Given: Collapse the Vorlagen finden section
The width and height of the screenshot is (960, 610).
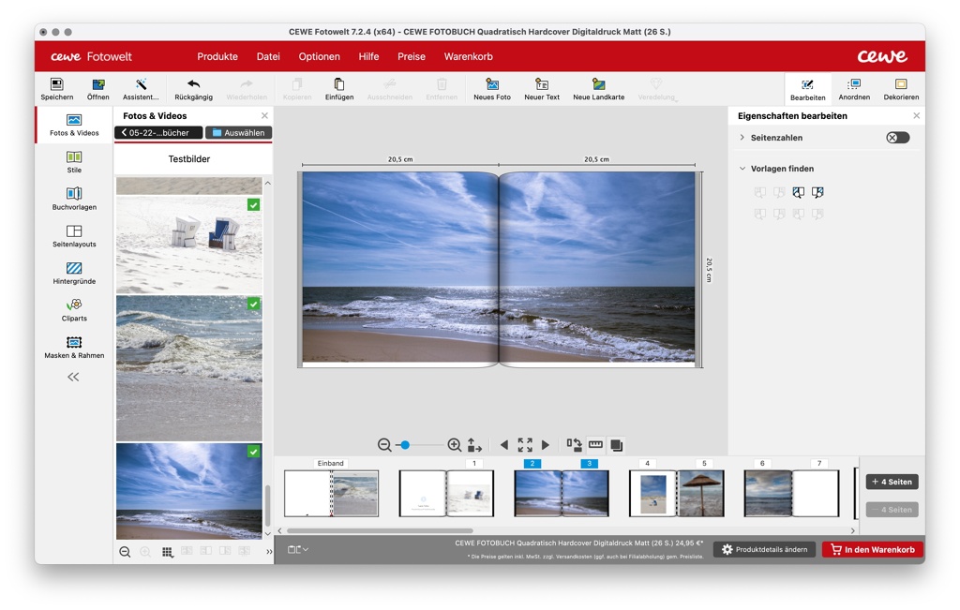Looking at the screenshot, I should [x=742, y=169].
